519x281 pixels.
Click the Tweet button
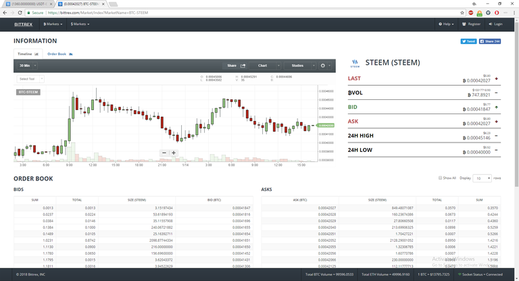(x=468, y=41)
